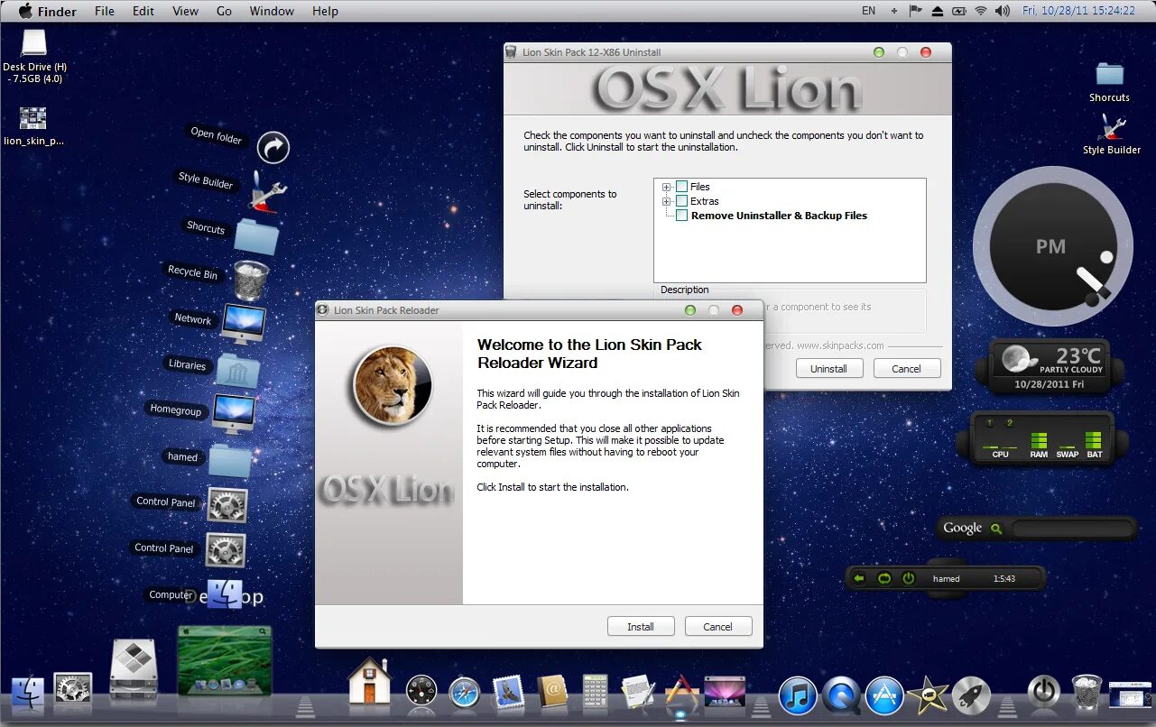Click into the Google search widget field
Viewport: 1156px width, 727px height.
pos(1071,529)
